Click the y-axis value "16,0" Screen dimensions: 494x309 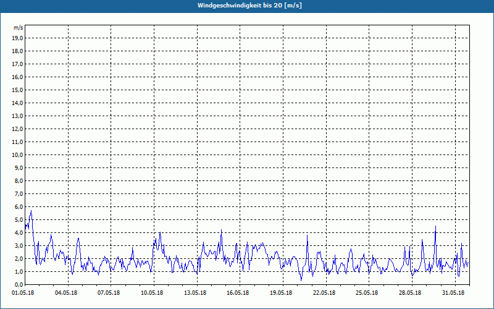(17, 77)
